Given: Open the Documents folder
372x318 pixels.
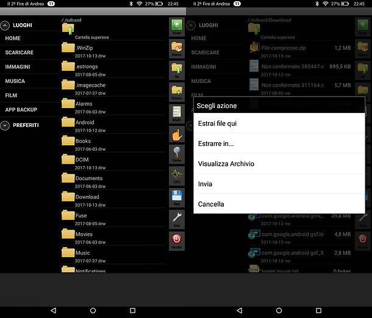Looking at the screenshot, I should (113, 181).
